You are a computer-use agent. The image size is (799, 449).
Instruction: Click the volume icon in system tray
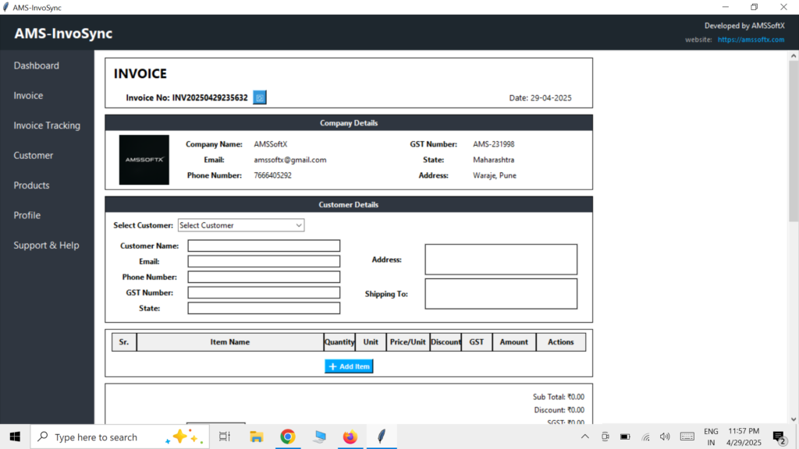point(665,437)
